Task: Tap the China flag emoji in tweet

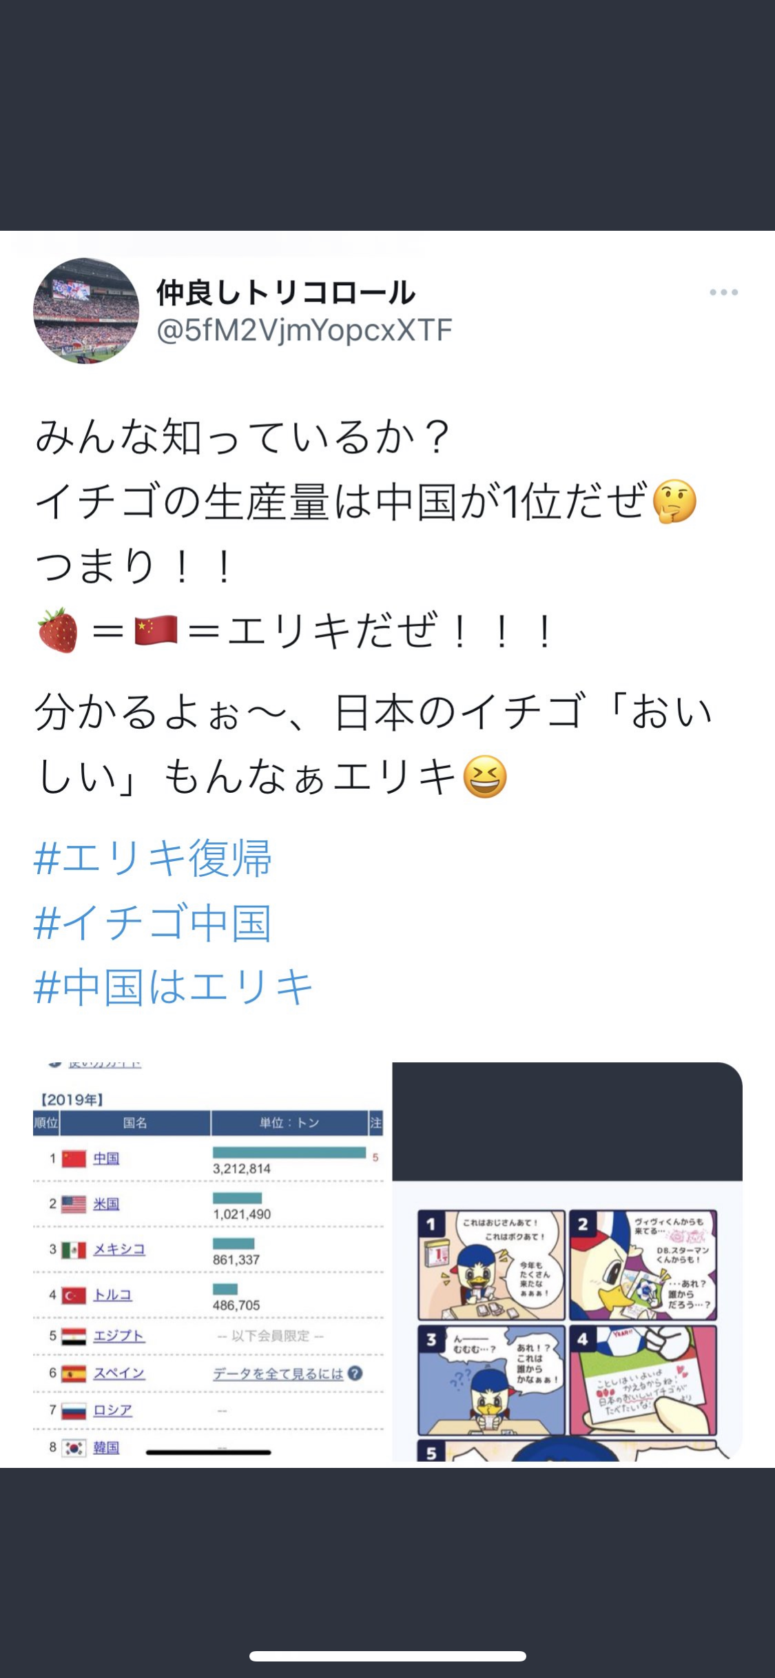Action: [156, 630]
